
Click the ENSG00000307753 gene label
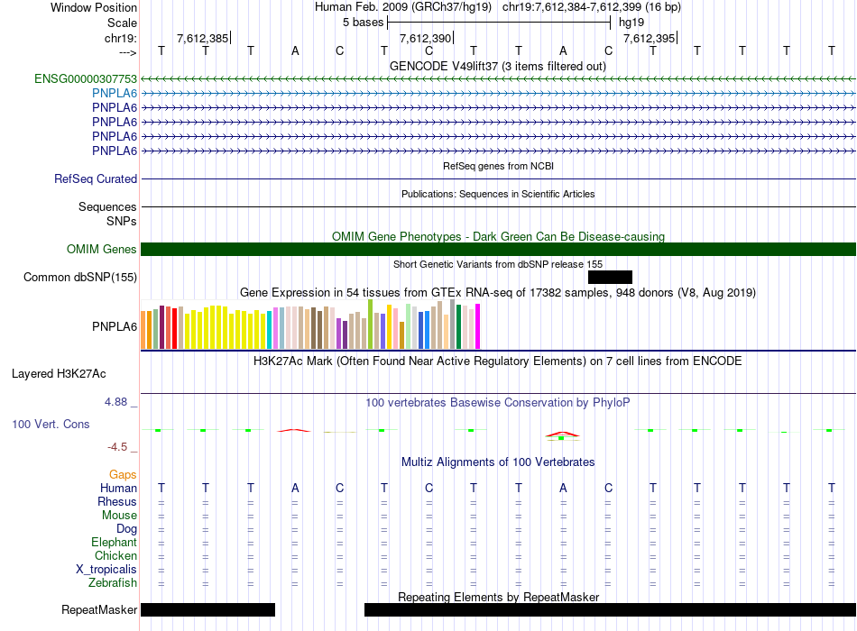point(86,78)
